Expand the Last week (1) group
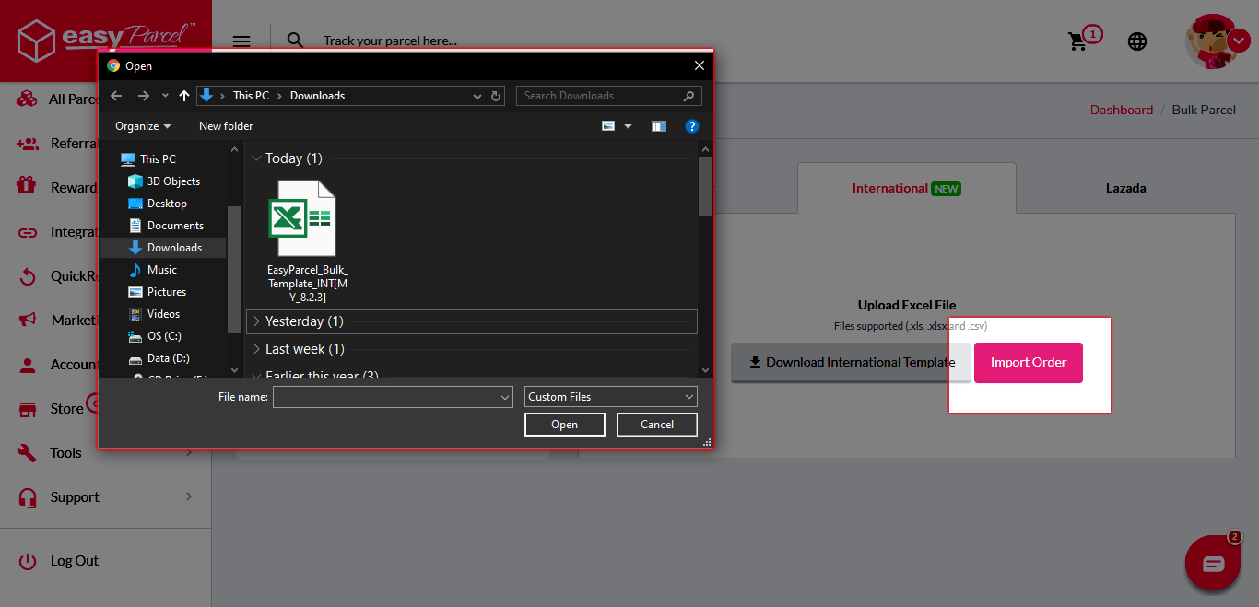This screenshot has height=607, width=1259. (256, 349)
